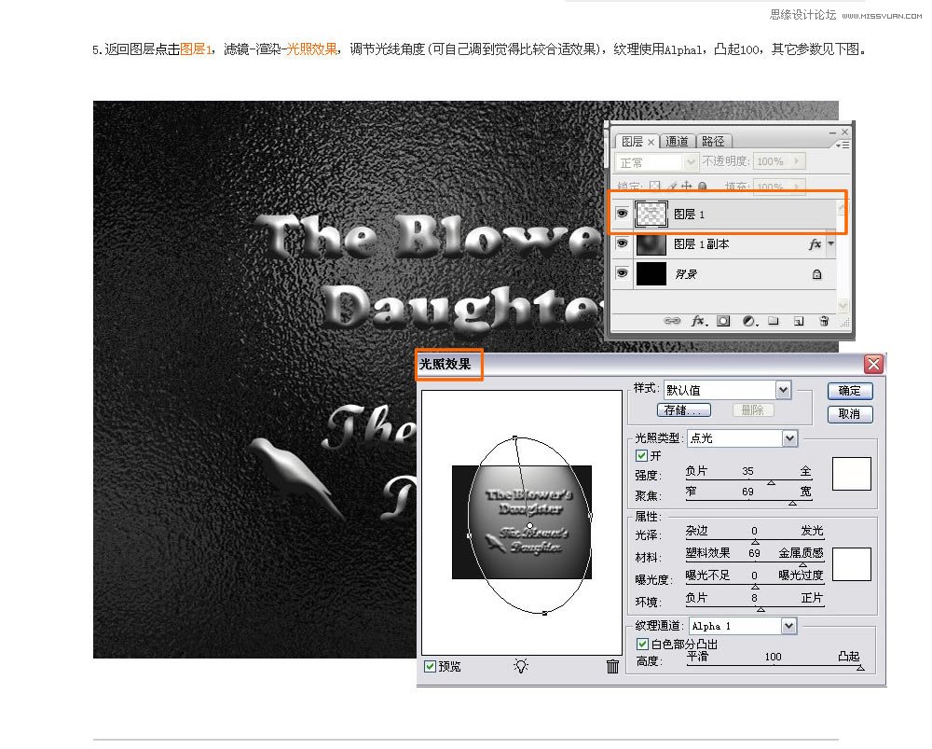Click the lock position move icon

687,187
